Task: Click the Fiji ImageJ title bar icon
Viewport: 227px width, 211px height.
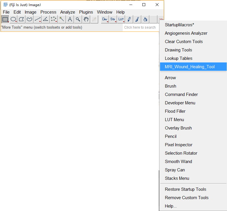Action: coord(5,5)
